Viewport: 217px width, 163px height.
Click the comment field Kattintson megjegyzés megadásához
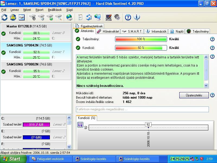142,109
